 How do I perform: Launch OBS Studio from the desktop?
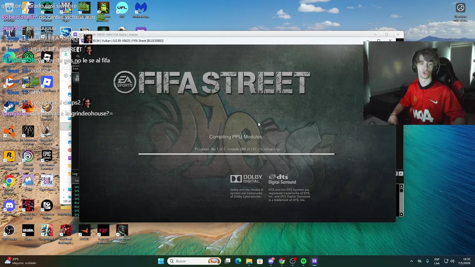(x=9, y=233)
